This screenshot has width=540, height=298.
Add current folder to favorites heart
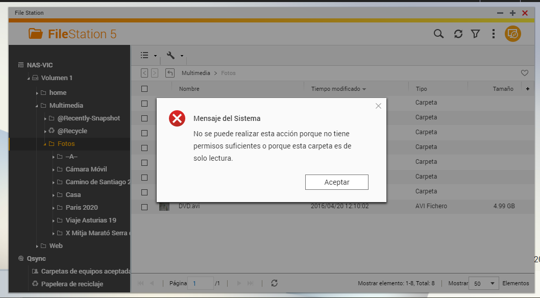524,73
